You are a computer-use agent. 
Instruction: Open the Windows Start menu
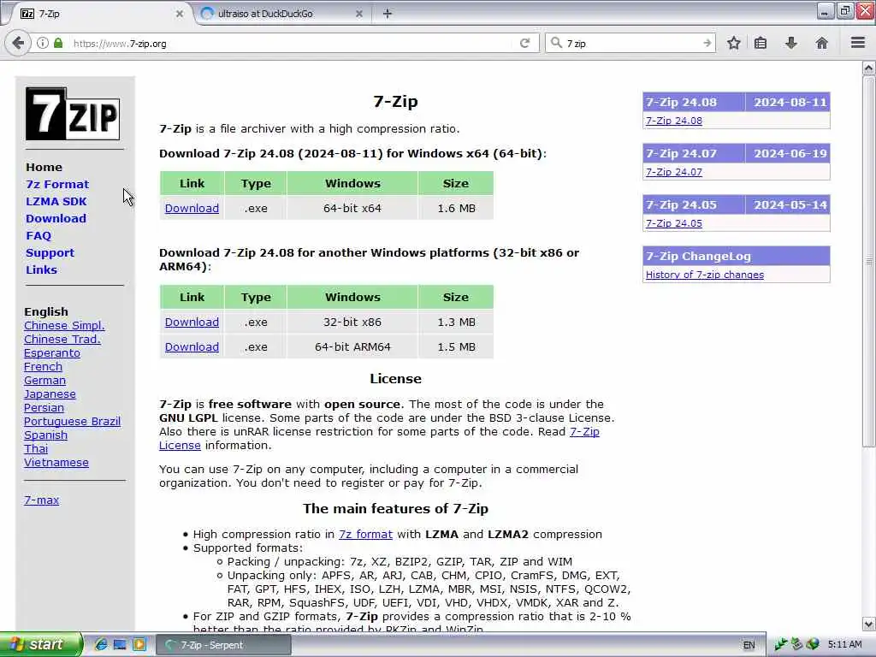pos(41,644)
